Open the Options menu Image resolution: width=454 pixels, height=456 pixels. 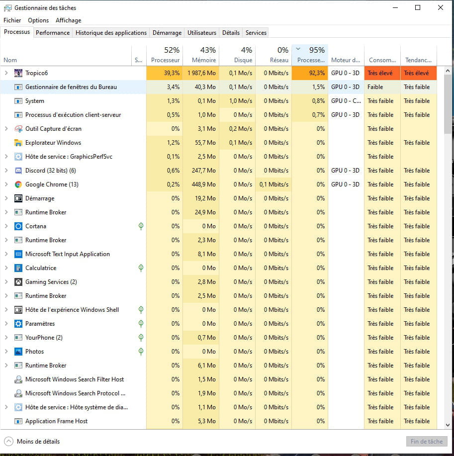pyautogui.click(x=38, y=20)
